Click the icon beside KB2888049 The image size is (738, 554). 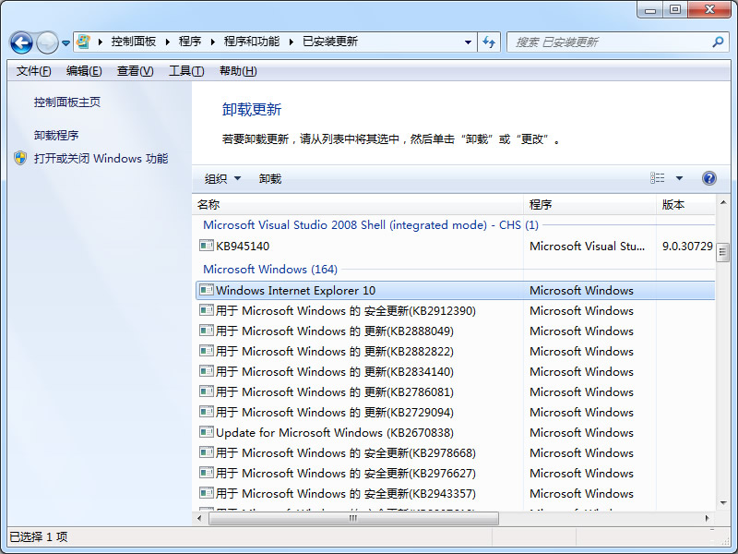tap(206, 331)
